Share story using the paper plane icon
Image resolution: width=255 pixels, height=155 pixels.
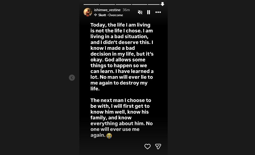coord(158,146)
